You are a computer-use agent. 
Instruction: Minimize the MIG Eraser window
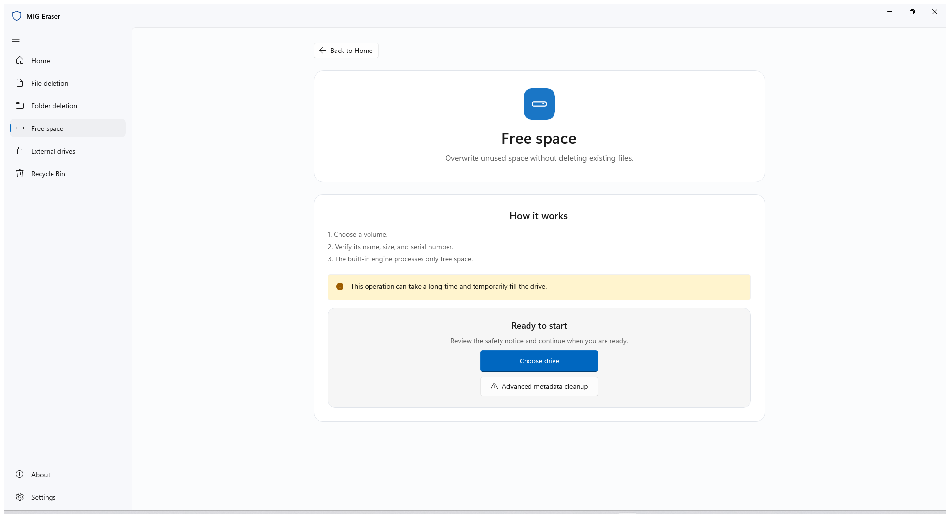point(890,12)
